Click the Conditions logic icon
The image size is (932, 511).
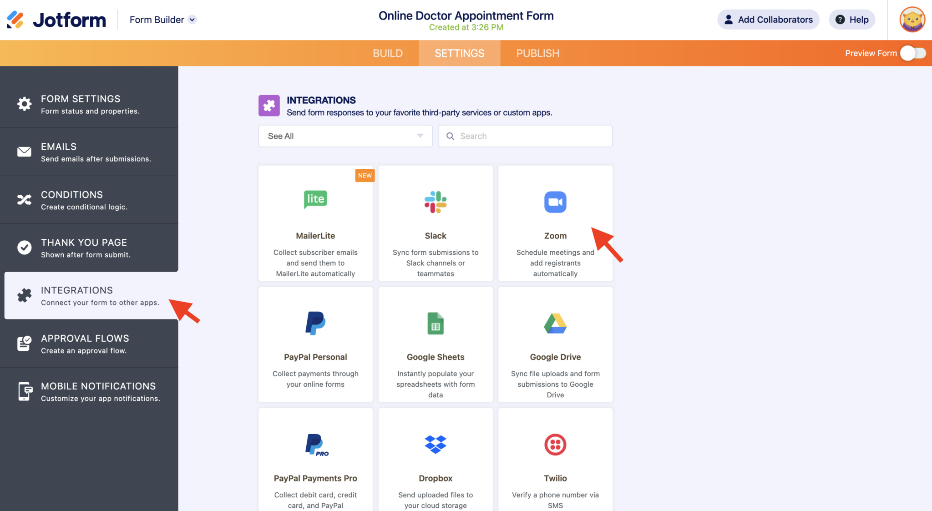point(24,200)
